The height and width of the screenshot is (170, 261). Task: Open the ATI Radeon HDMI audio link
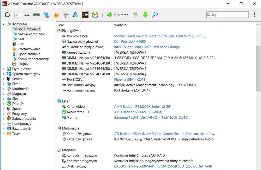[165, 134]
